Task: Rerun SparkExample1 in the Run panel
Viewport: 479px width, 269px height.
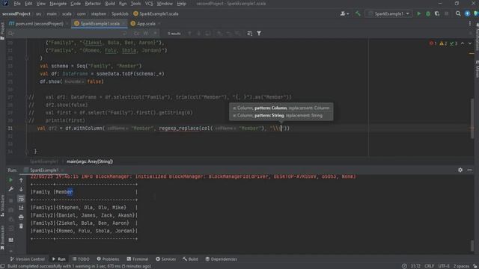Action: click(x=11, y=180)
